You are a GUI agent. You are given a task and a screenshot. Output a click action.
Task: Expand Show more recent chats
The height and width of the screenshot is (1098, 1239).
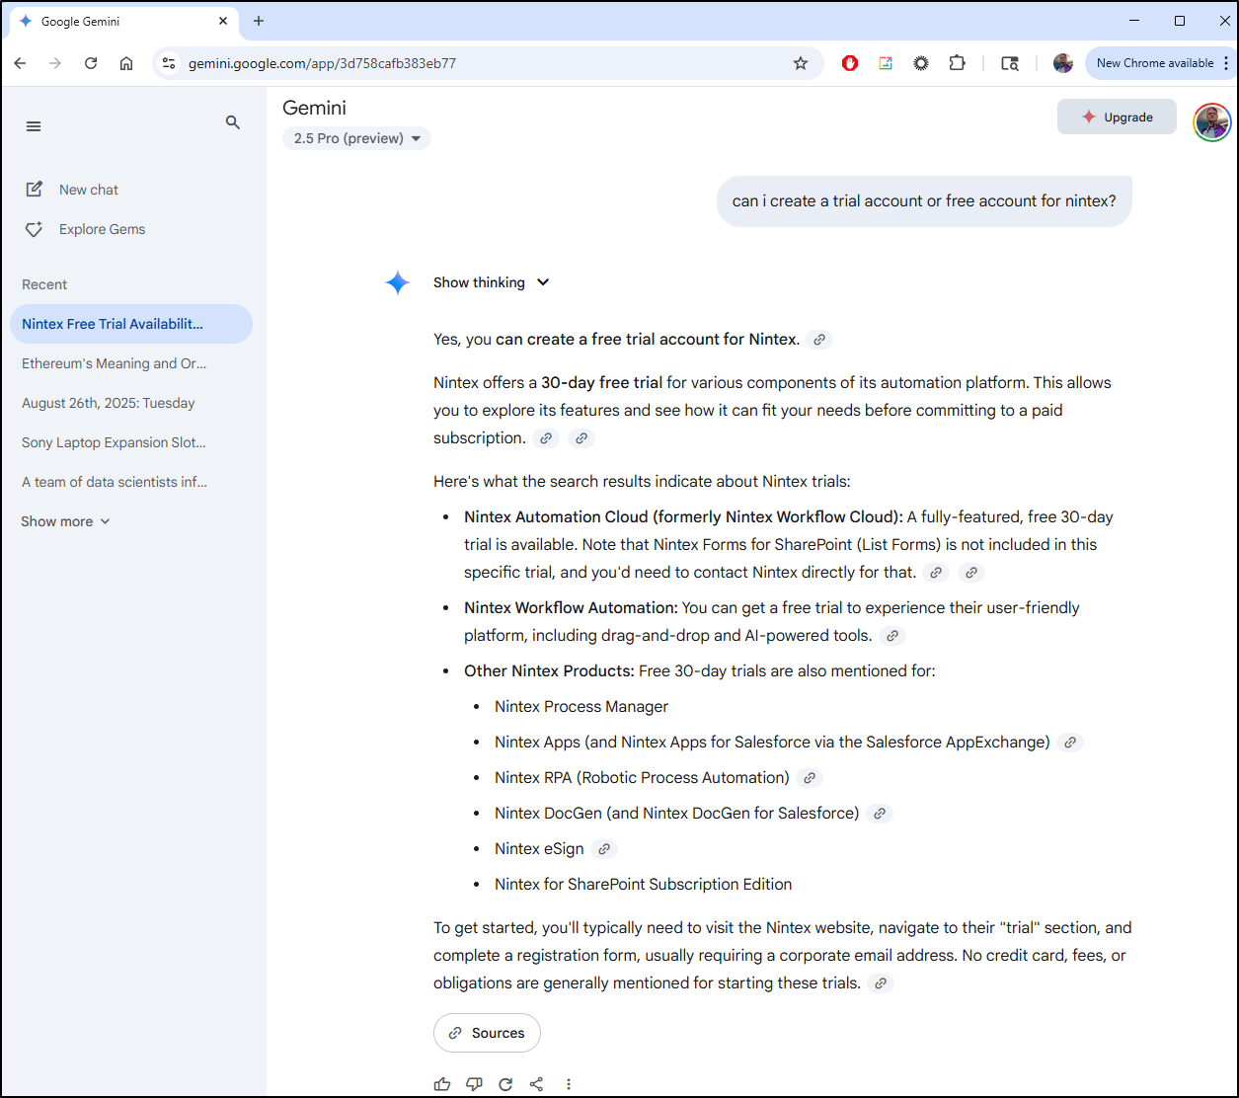click(x=66, y=521)
